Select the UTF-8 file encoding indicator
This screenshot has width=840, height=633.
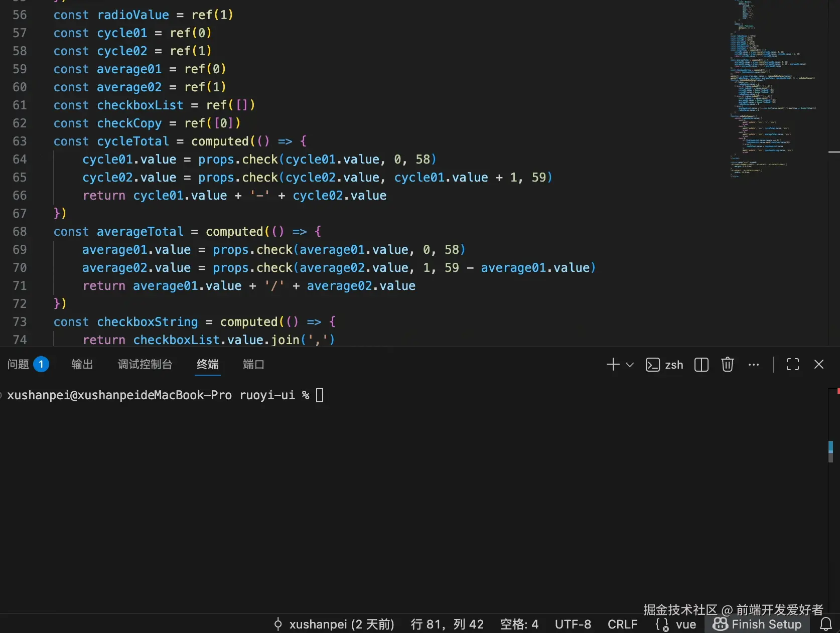click(x=573, y=624)
